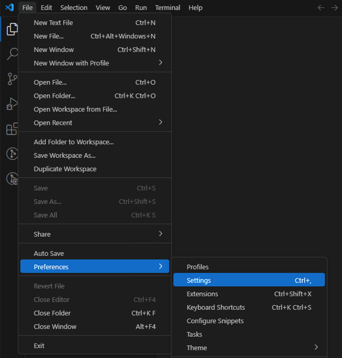The image size is (342, 358).
Task: Expand New Window with Profile submenu arrow
Action: 161,63
